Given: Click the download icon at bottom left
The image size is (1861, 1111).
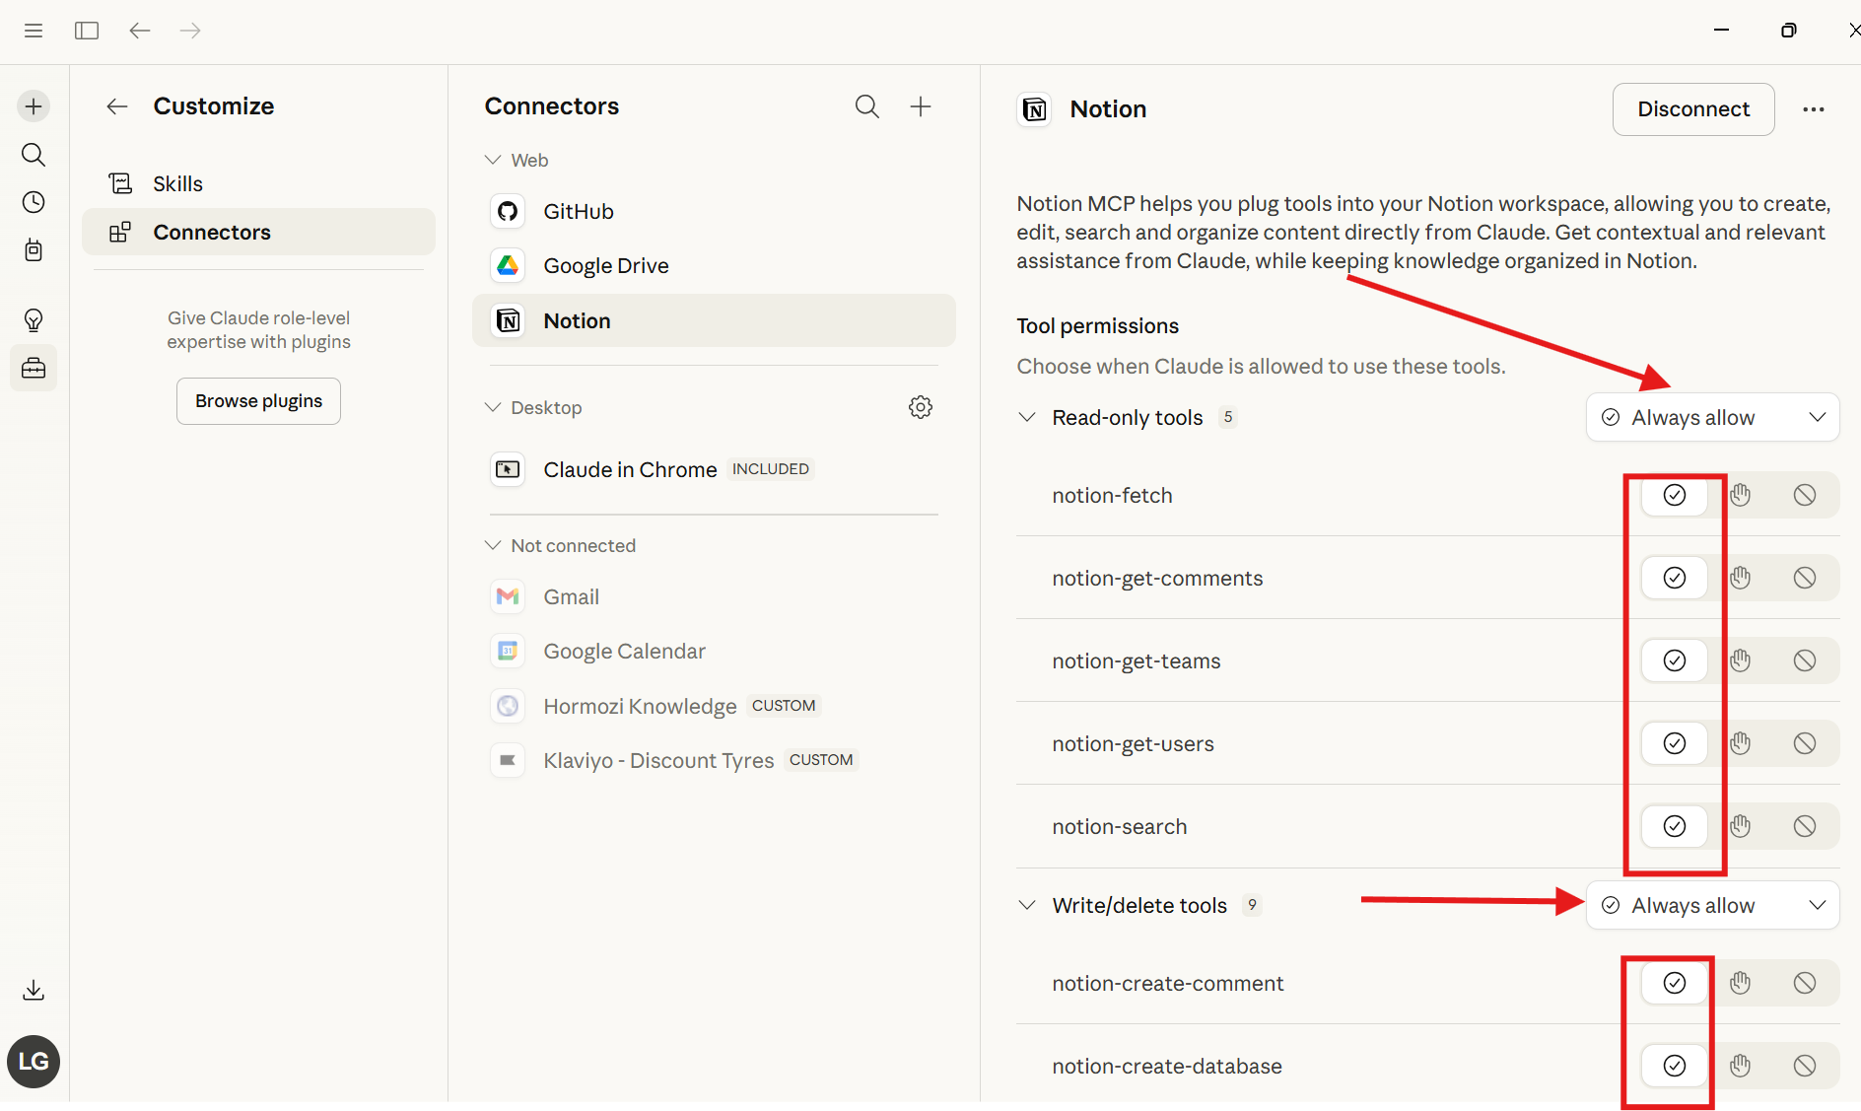Looking at the screenshot, I should point(34,990).
